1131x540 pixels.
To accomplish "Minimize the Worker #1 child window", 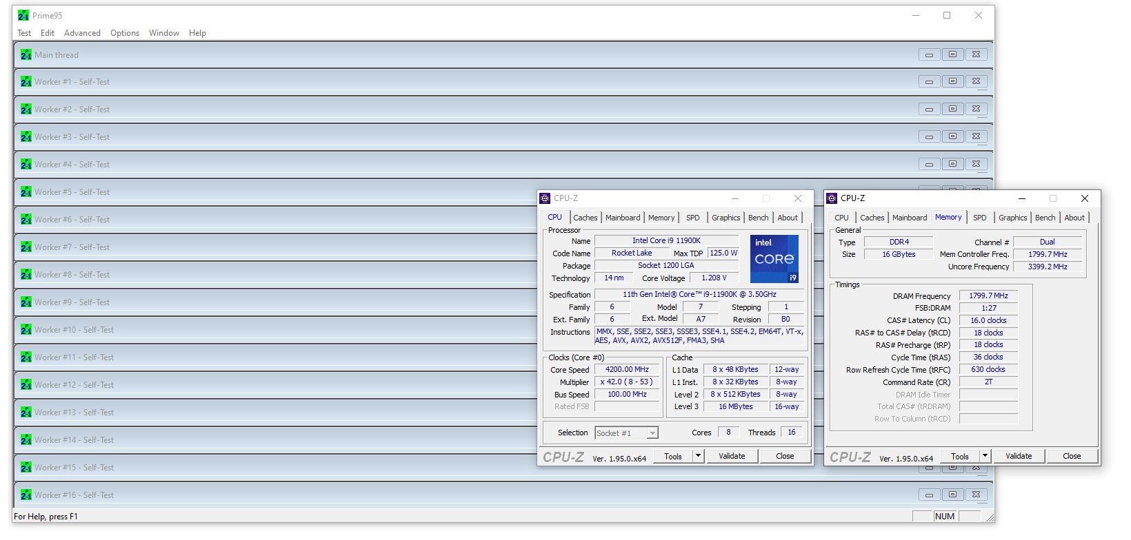I will coord(929,81).
